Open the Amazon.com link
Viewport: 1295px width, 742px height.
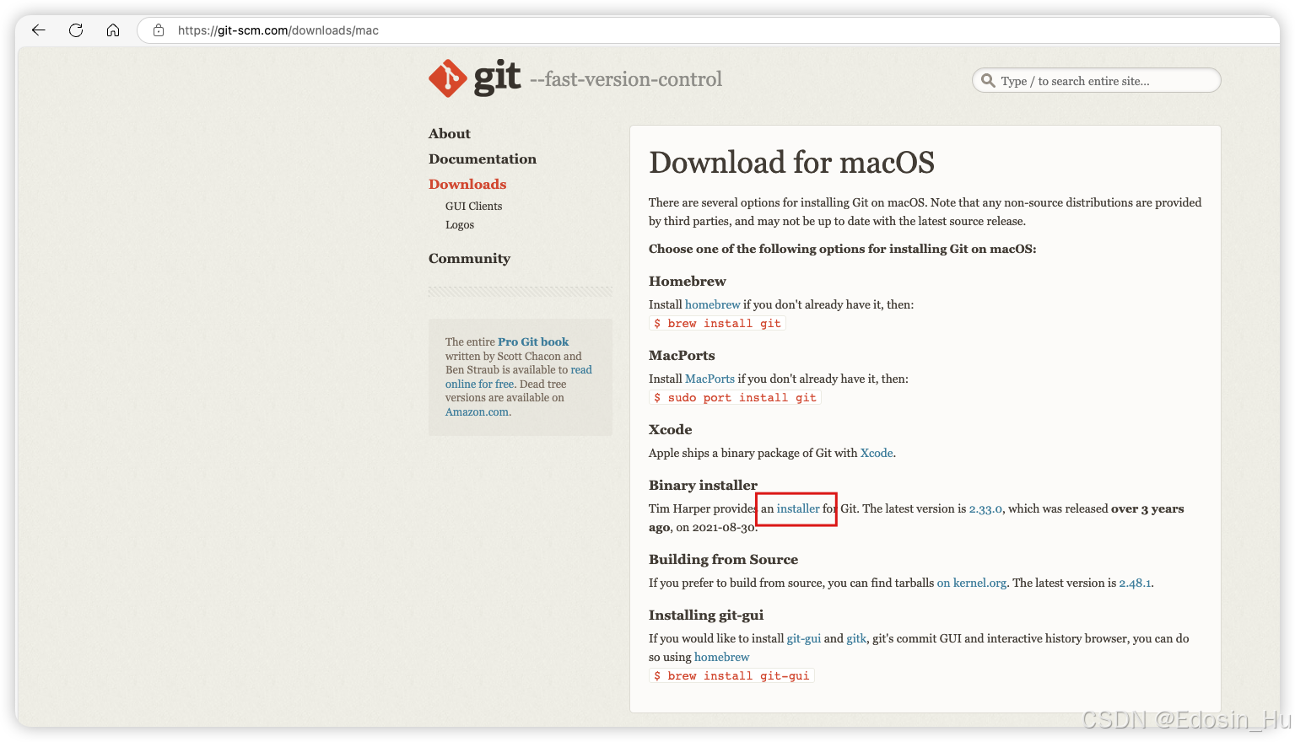(476, 411)
